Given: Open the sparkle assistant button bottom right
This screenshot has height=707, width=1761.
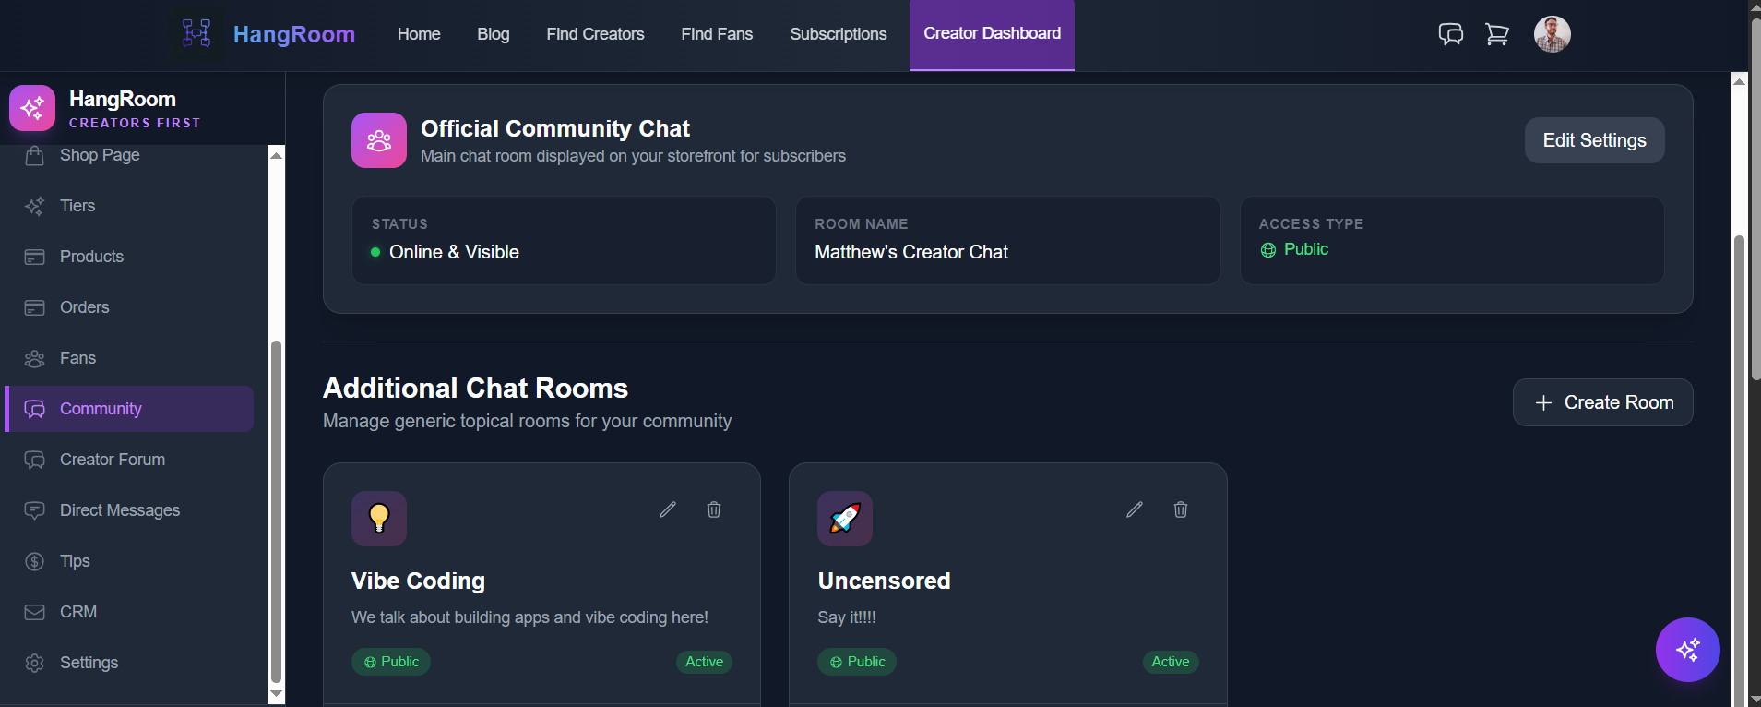Looking at the screenshot, I should pyautogui.click(x=1686, y=650).
